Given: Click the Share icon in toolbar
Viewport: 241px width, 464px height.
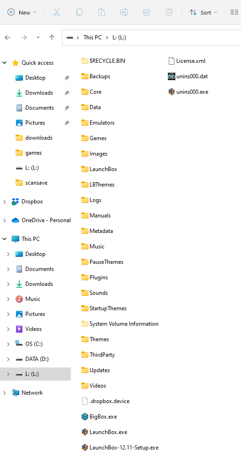Looking at the screenshot, I should click(147, 13).
